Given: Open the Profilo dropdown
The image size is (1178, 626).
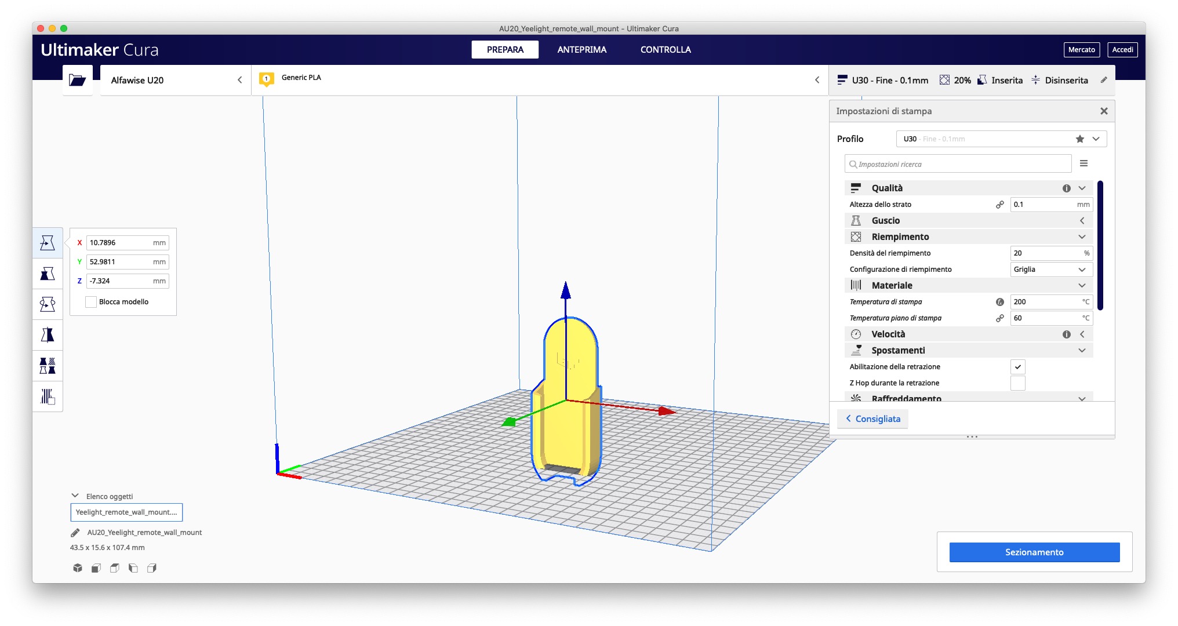Looking at the screenshot, I should (x=1001, y=139).
